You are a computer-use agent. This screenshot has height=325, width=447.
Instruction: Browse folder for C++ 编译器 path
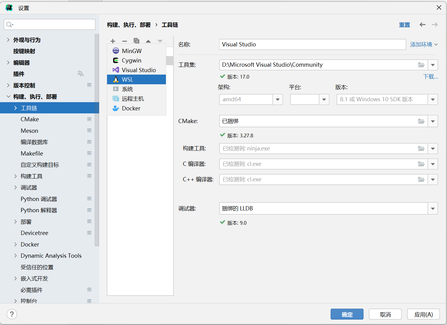point(421,179)
